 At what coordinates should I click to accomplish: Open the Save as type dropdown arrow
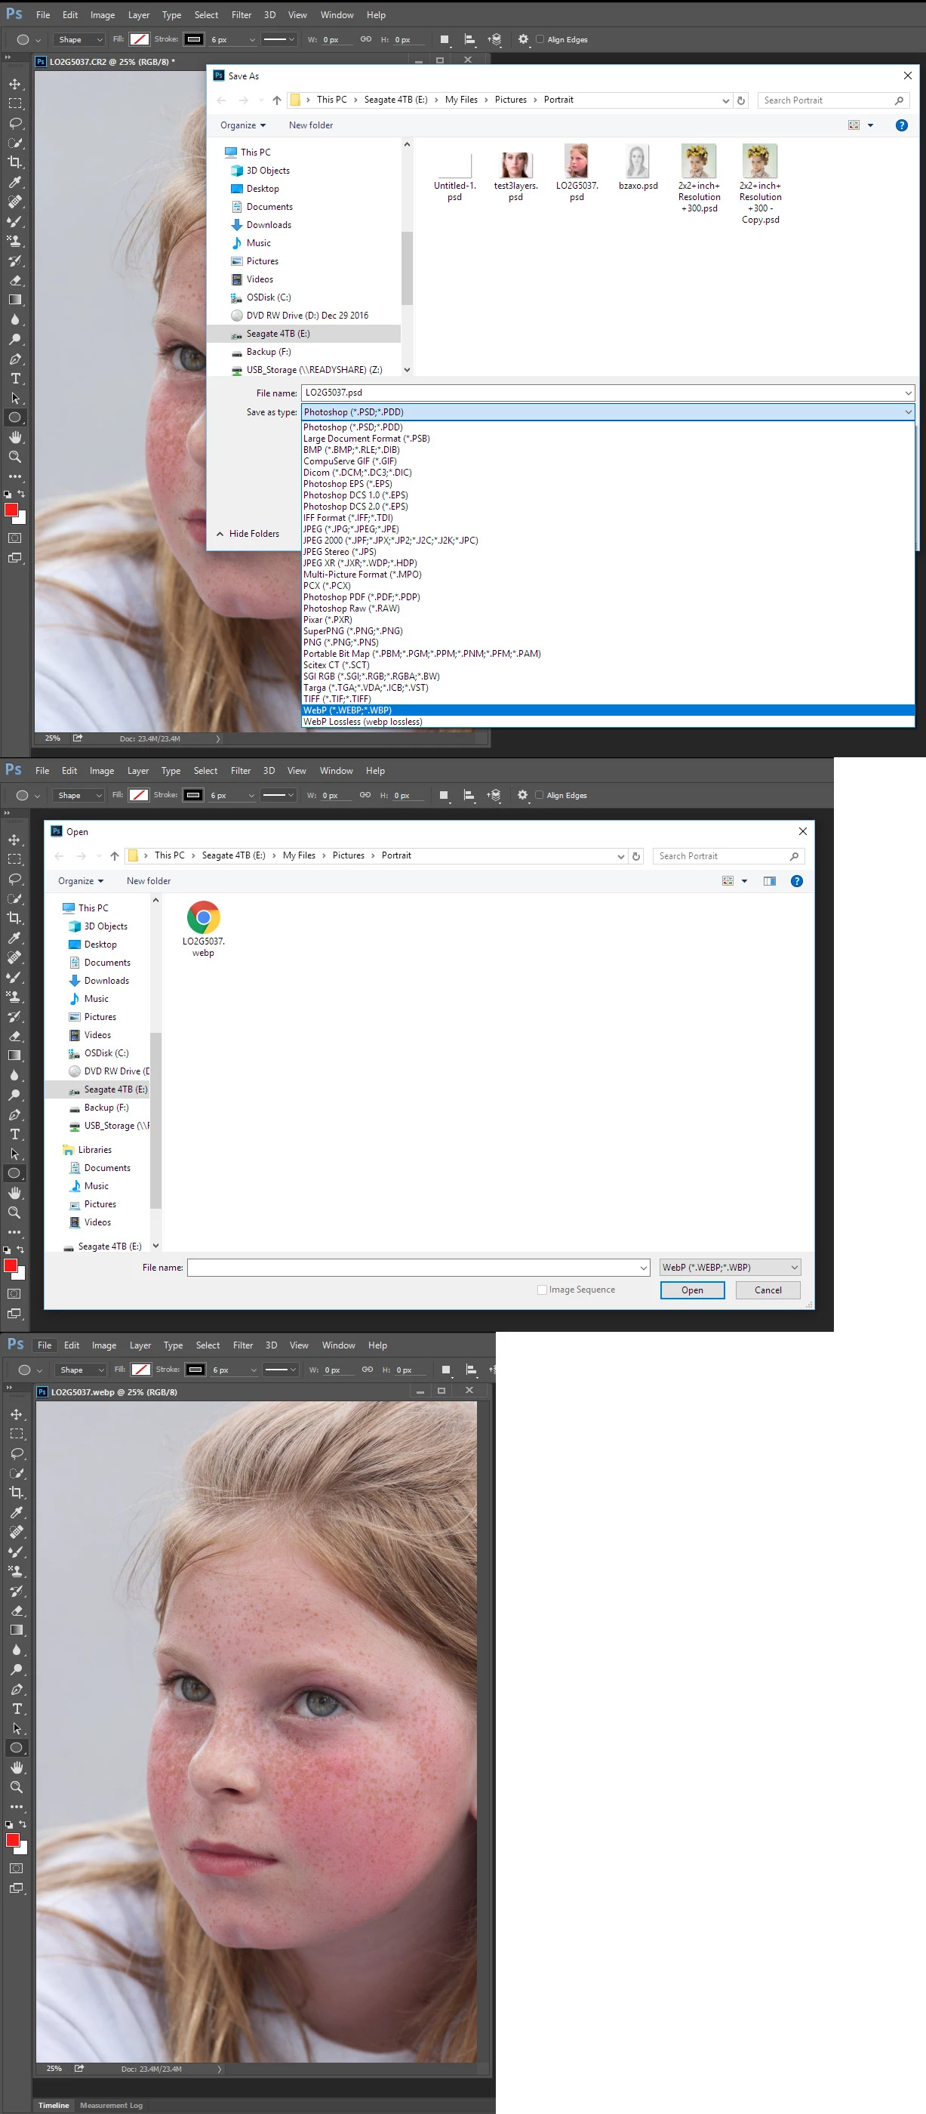pyautogui.click(x=908, y=412)
